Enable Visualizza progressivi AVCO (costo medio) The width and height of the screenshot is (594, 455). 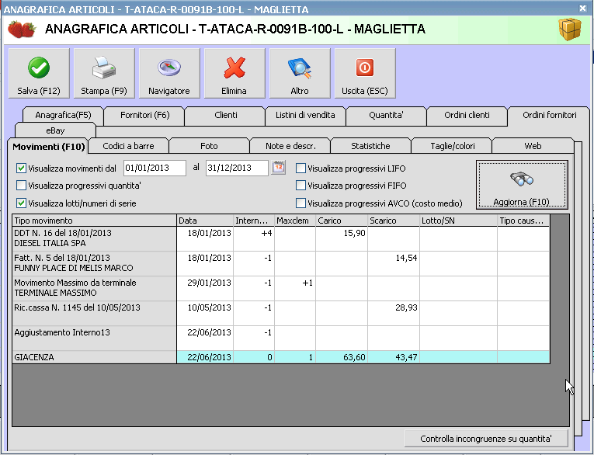click(300, 203)
